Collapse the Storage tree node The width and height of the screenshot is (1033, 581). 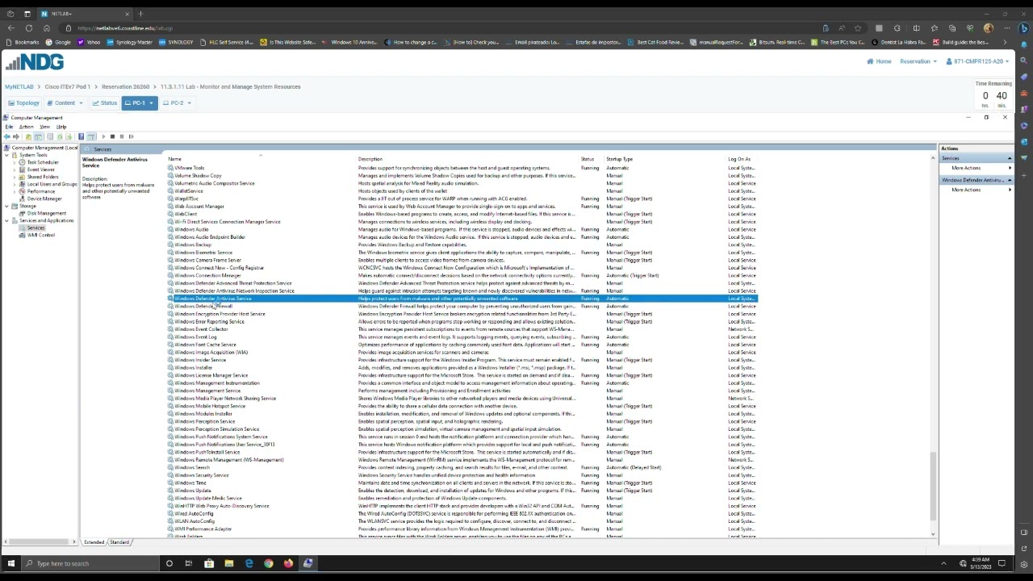point(6,206)
